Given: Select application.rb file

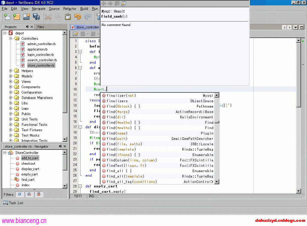Looking at the screenshot, I should click(x=37, y=49).
